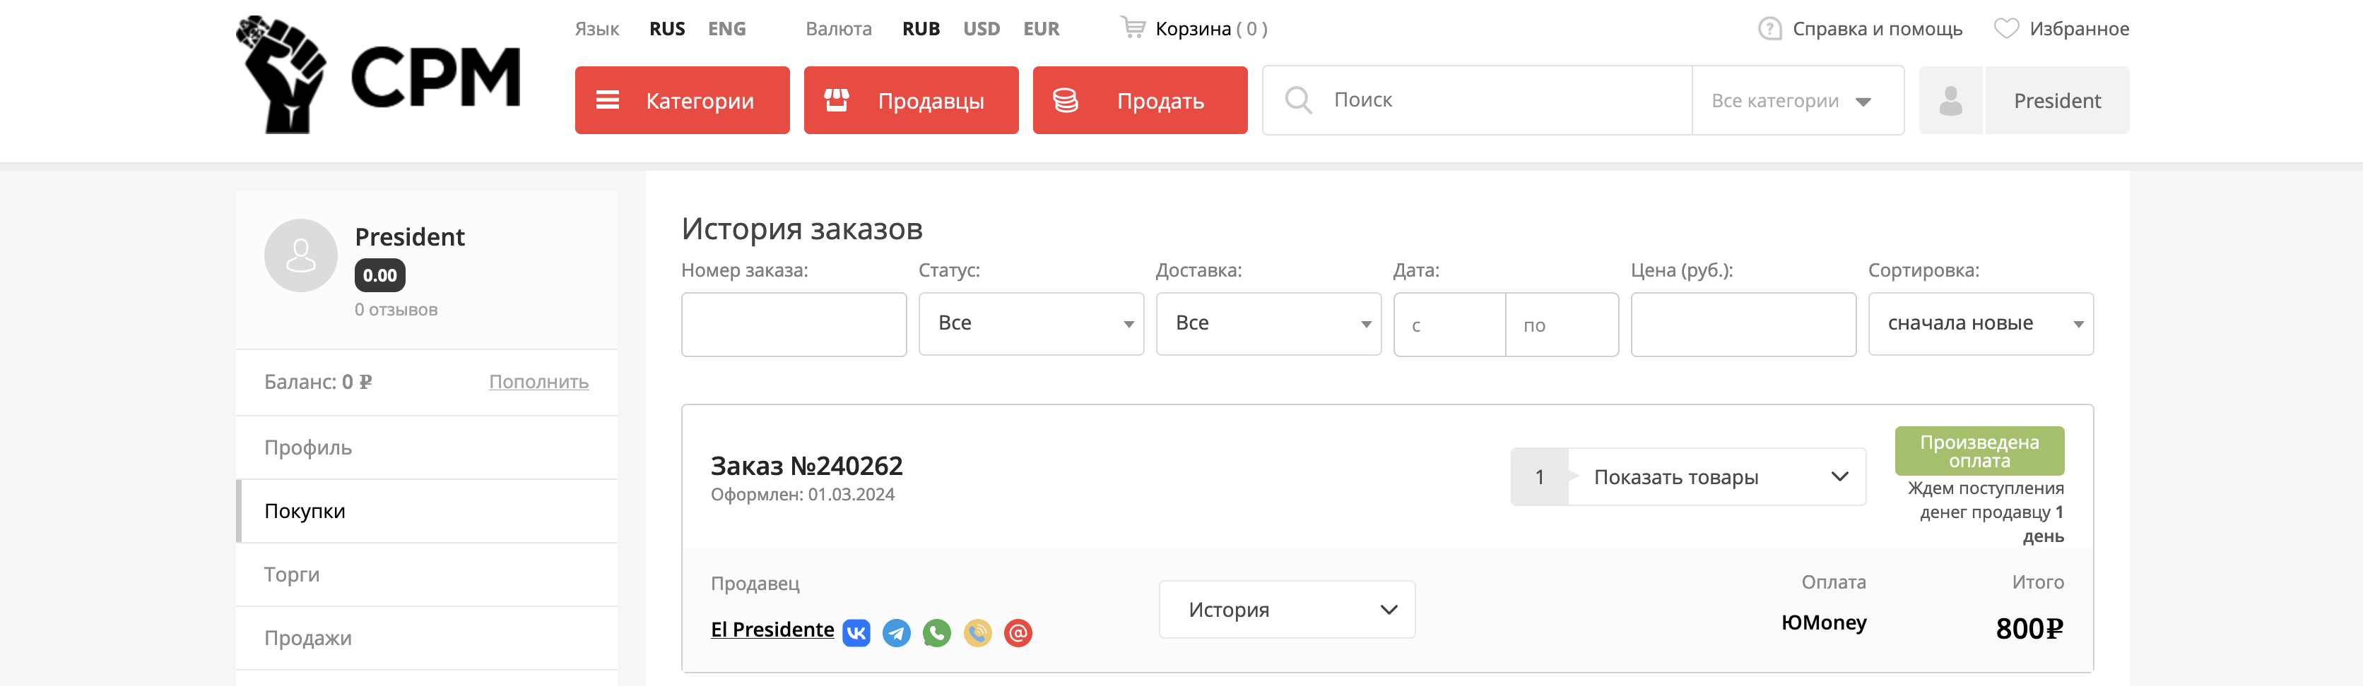
Task: Switch language to RUS
Action: [x=667, y=28]
